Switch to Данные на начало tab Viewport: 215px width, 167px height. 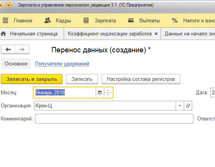point(190,33)
